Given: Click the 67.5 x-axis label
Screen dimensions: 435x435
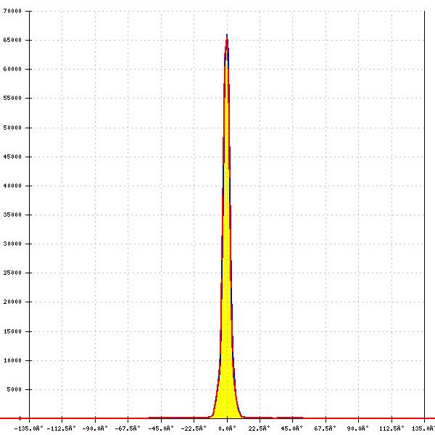Looking at the screenshot, I should (325, 428).
